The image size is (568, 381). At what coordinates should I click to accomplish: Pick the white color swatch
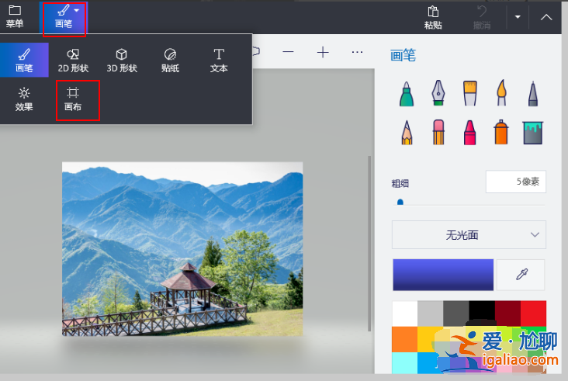(x=405, y=313)
